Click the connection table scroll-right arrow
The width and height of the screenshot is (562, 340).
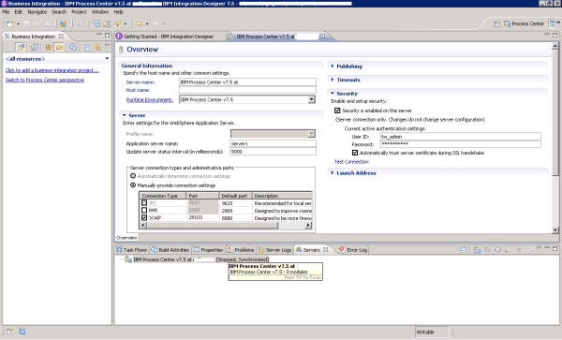coord(308,225)
